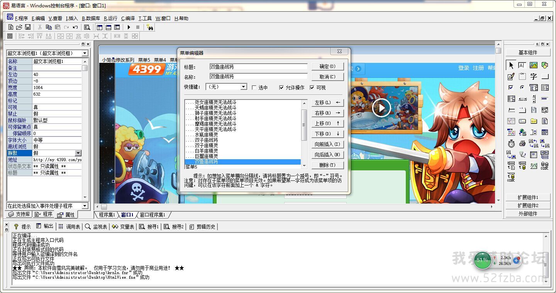Switch to the 窗口程序集1 tab
Screen dimensions: 556x293
tap(153, 215)
